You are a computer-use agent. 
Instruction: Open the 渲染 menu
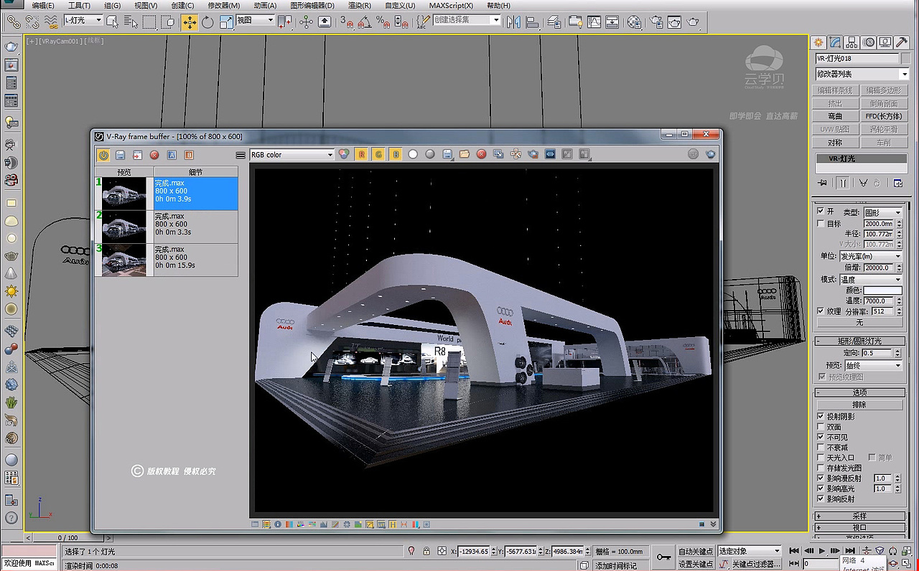tap(359, 6)
